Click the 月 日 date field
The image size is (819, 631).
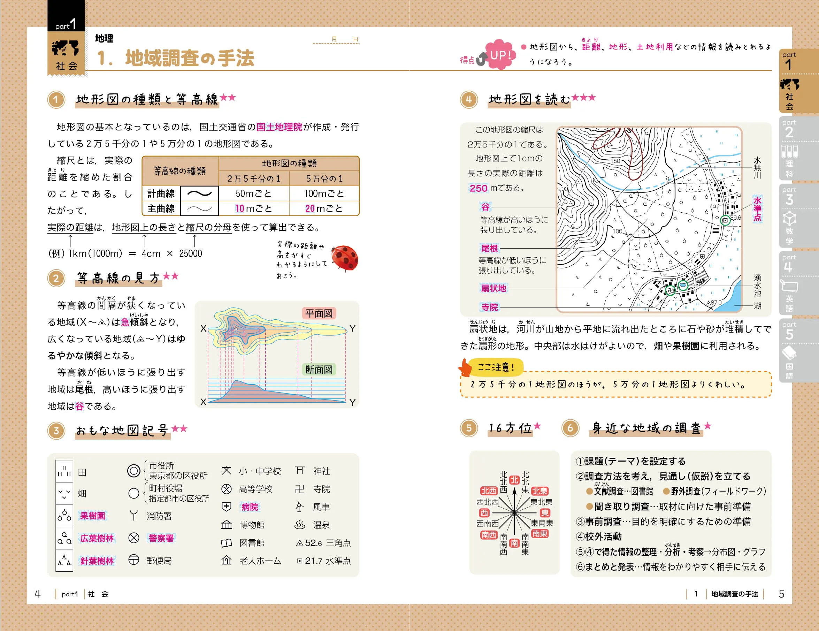click(x=336, y=39)
